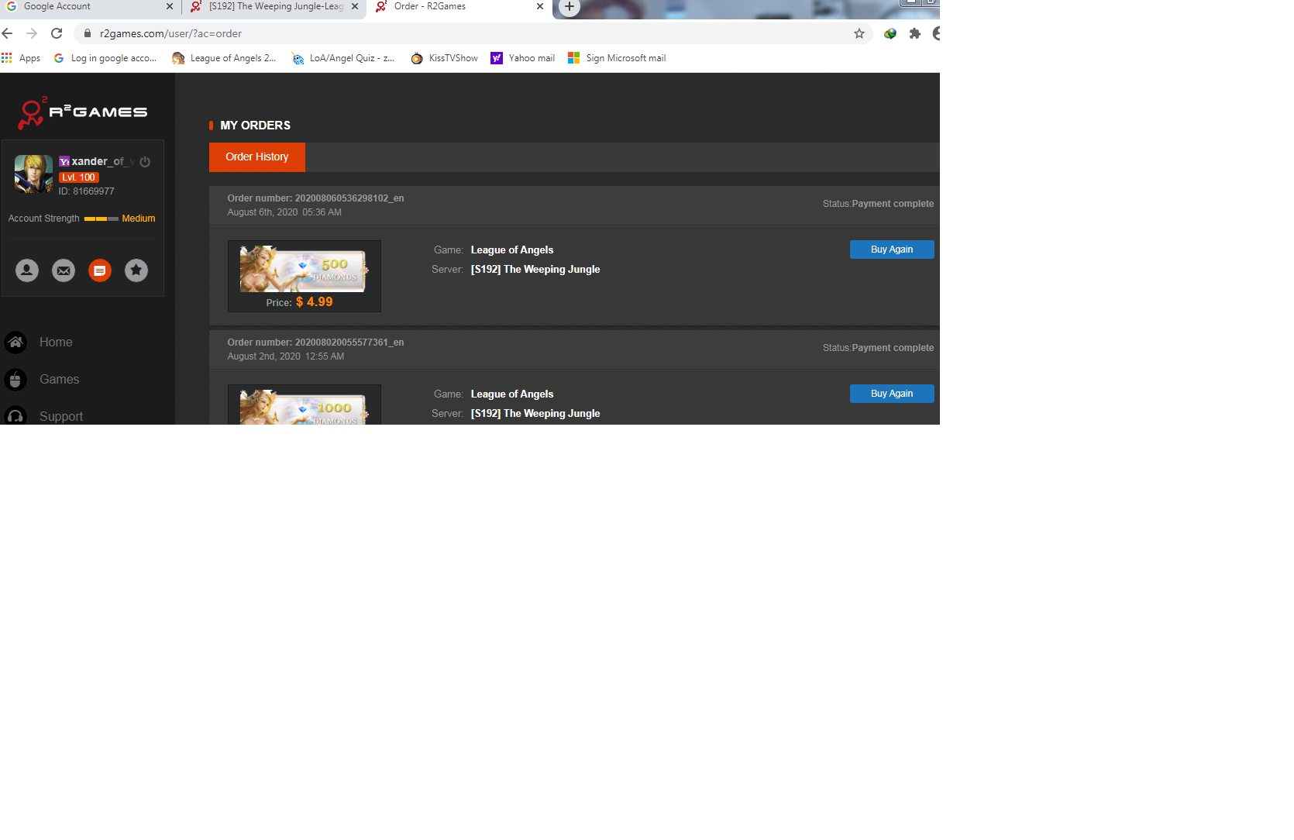This screenshot has width=1294, height=840.
Task: Select the orange orders icon
Action: [100, 270]
